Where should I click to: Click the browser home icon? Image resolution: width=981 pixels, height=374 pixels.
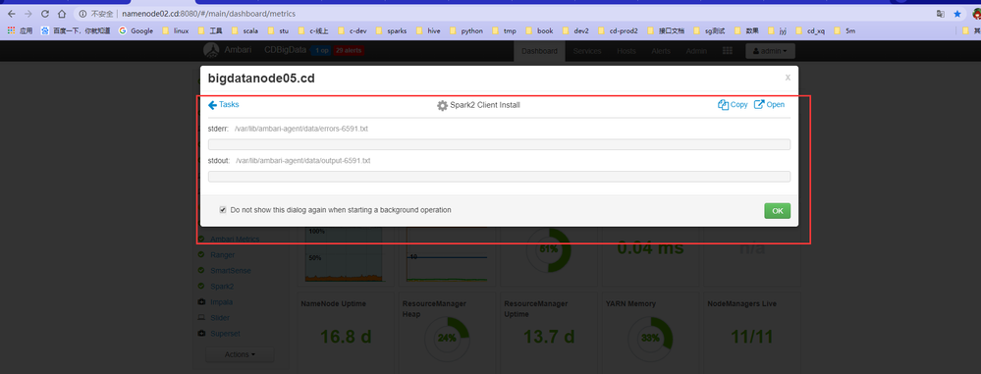pyautogui.click(x=61, y=14)
